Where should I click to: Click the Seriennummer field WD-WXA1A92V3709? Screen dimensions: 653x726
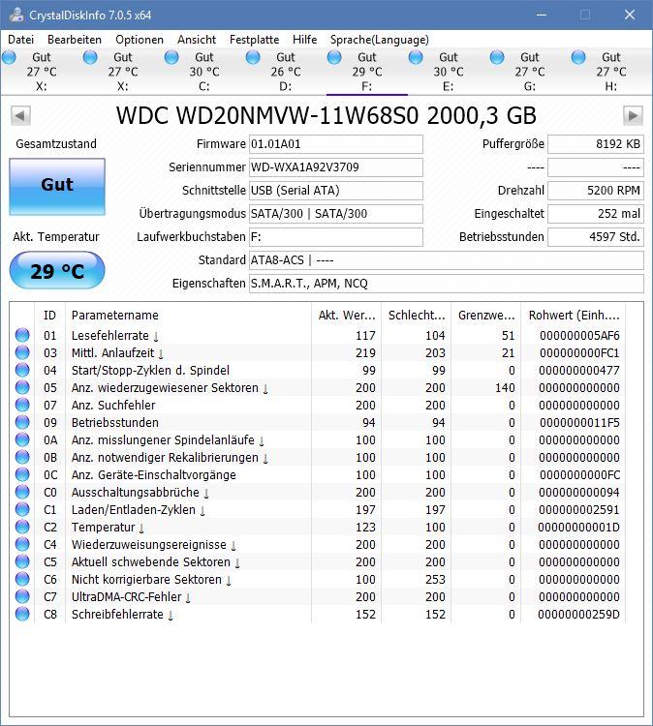[336, 167]
